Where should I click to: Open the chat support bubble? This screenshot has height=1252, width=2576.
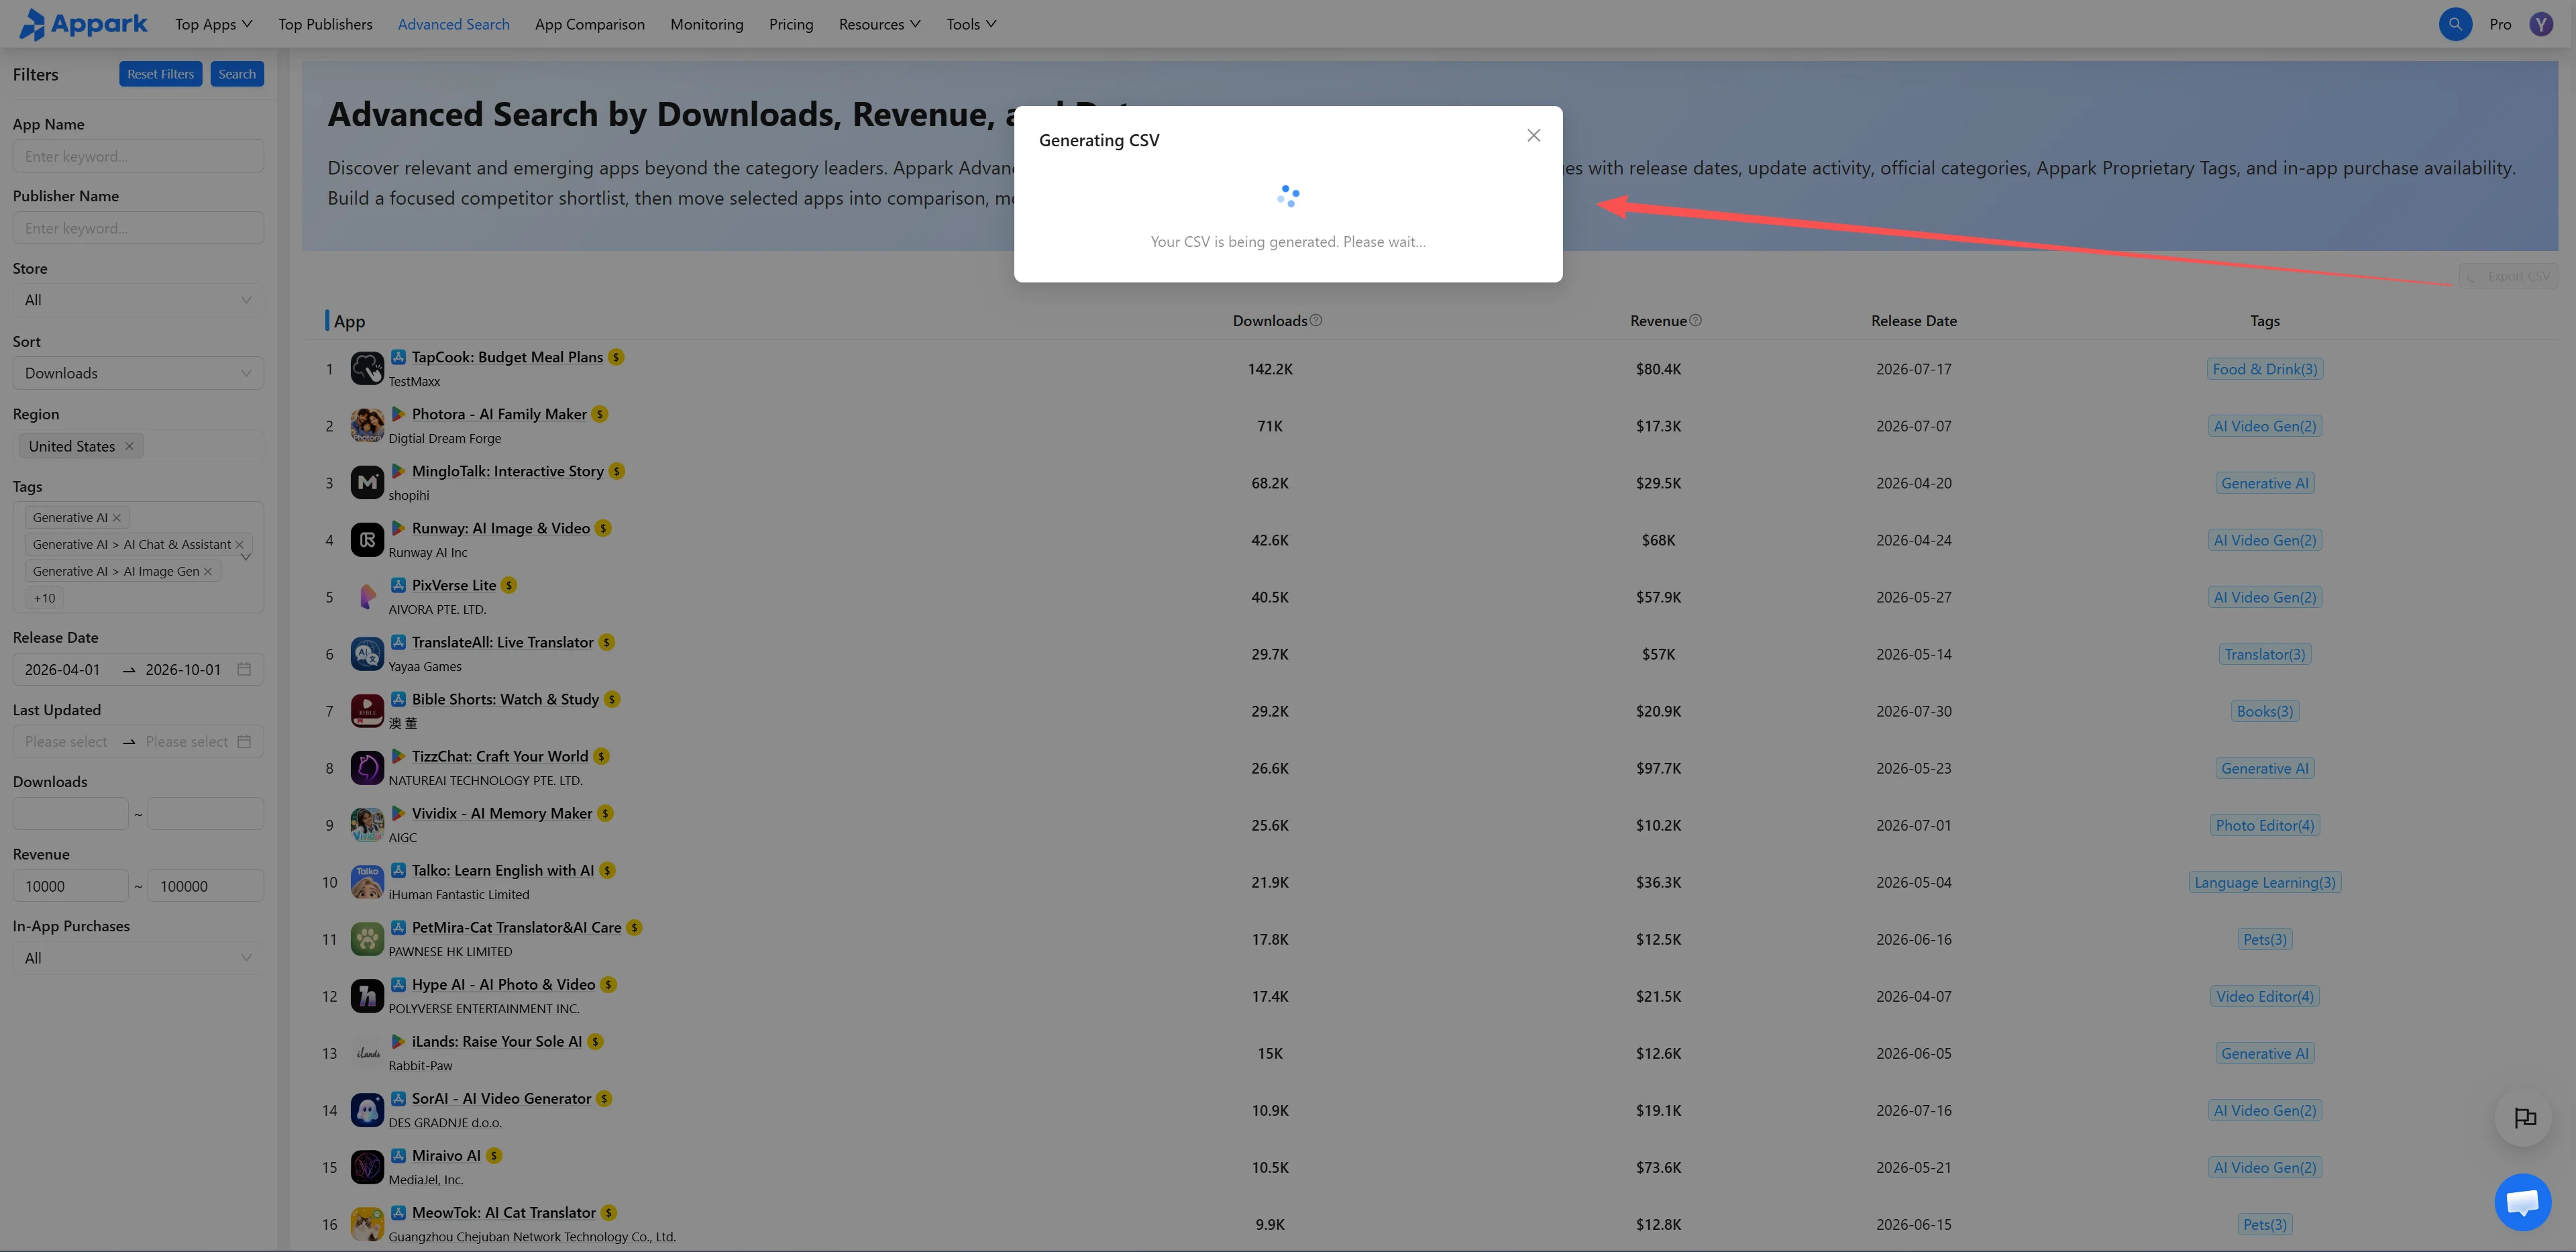2522,1201
